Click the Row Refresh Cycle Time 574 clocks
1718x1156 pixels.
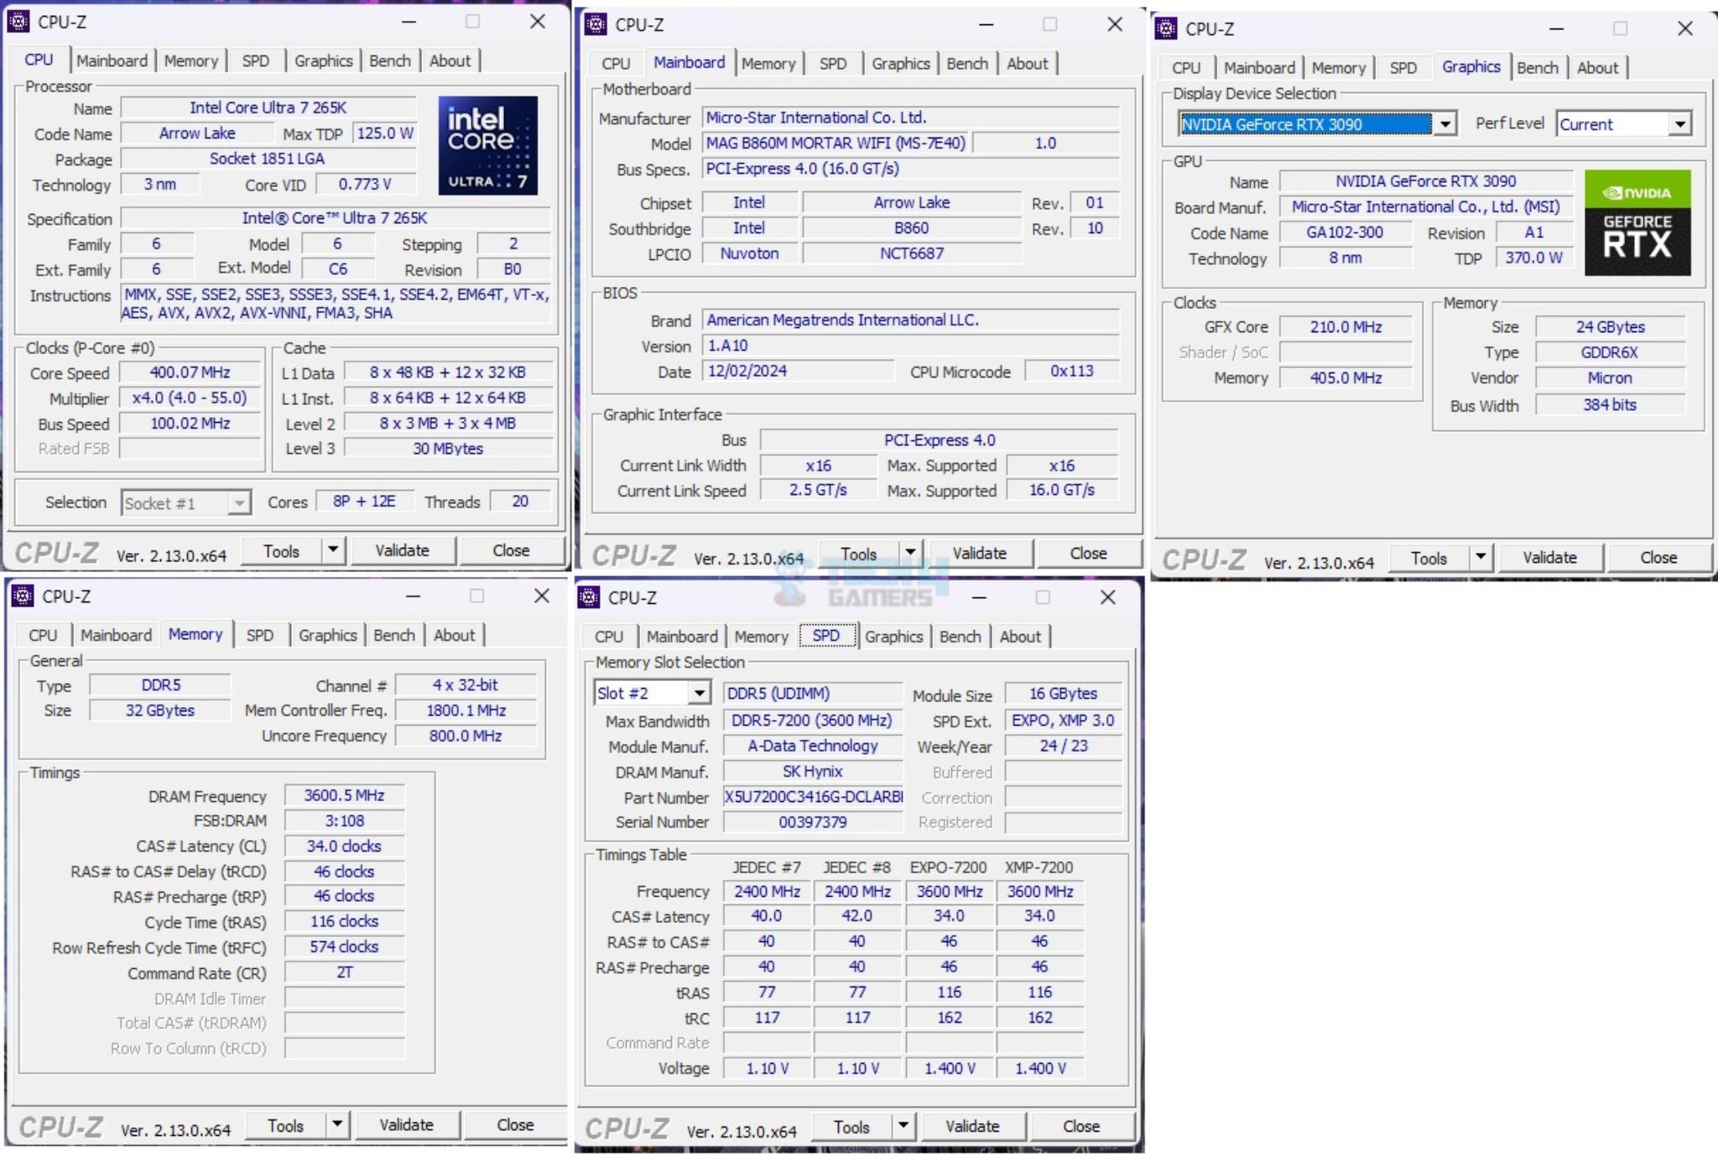345,946
